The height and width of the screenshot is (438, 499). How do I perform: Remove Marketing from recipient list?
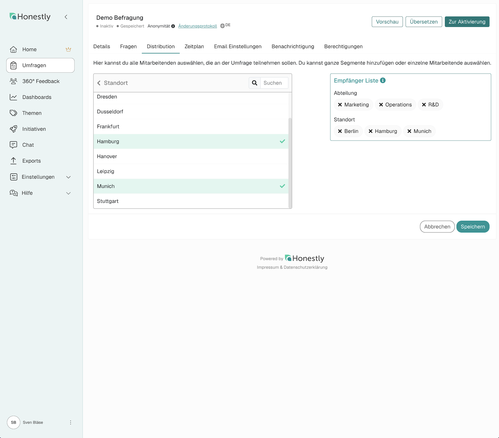pos(340,105)
